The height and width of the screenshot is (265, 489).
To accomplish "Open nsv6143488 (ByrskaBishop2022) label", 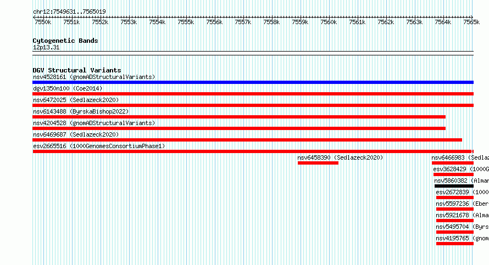I will point(81,111).
